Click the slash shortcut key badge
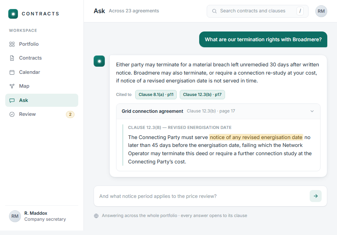This screenshot has width=337, height=235. (300, 11)
